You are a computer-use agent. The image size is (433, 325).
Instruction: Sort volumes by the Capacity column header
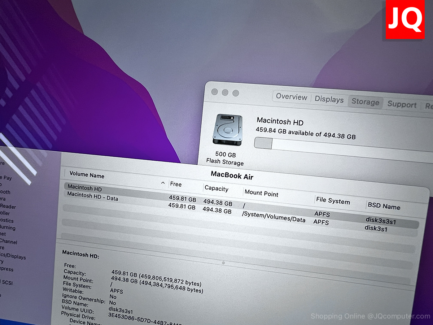point(216,188)
